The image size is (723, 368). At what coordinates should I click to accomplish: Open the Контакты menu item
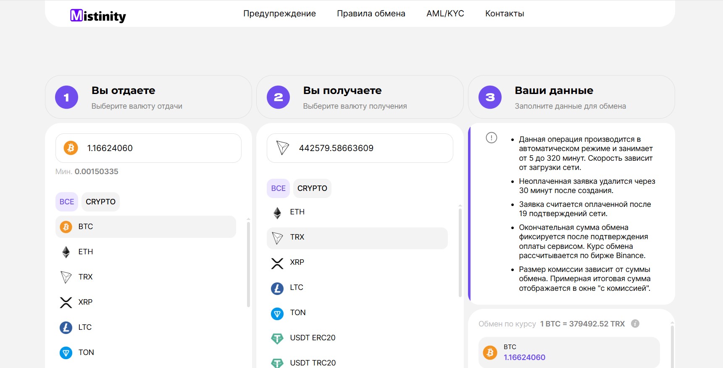point(505,13)
